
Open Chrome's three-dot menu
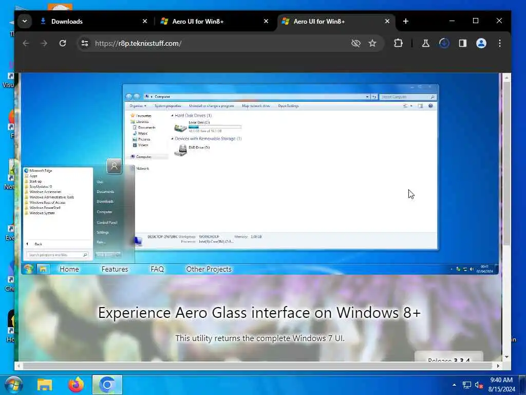(499, 43)
